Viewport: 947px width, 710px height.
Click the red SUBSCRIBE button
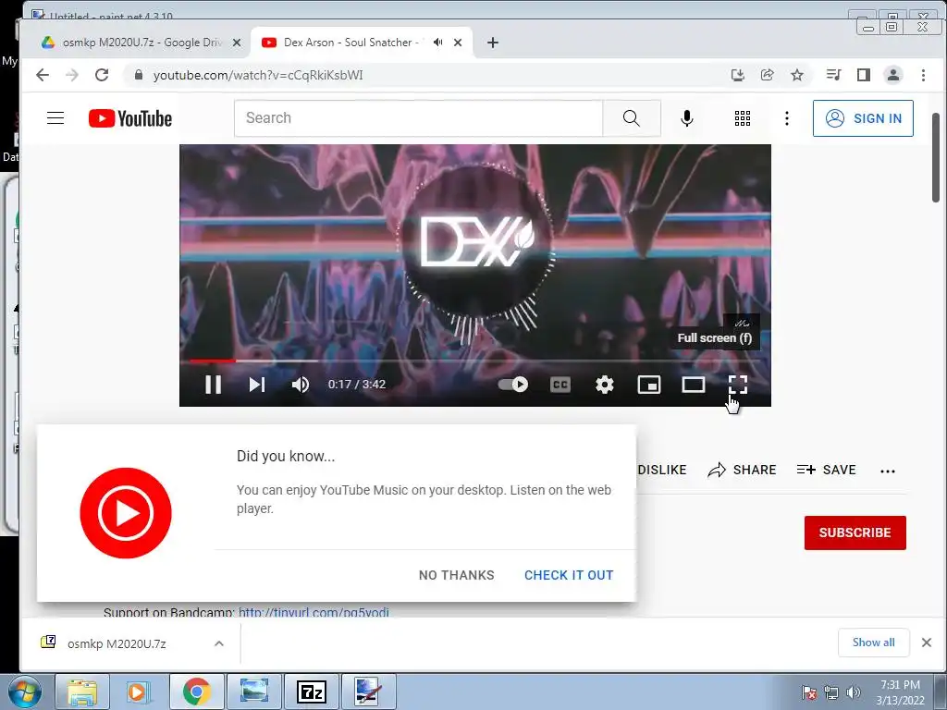coord(855,532)
